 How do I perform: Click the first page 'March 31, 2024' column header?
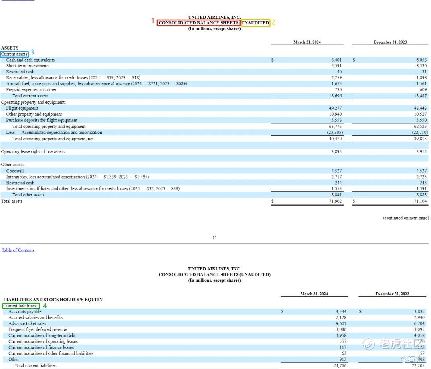(307, 42)
